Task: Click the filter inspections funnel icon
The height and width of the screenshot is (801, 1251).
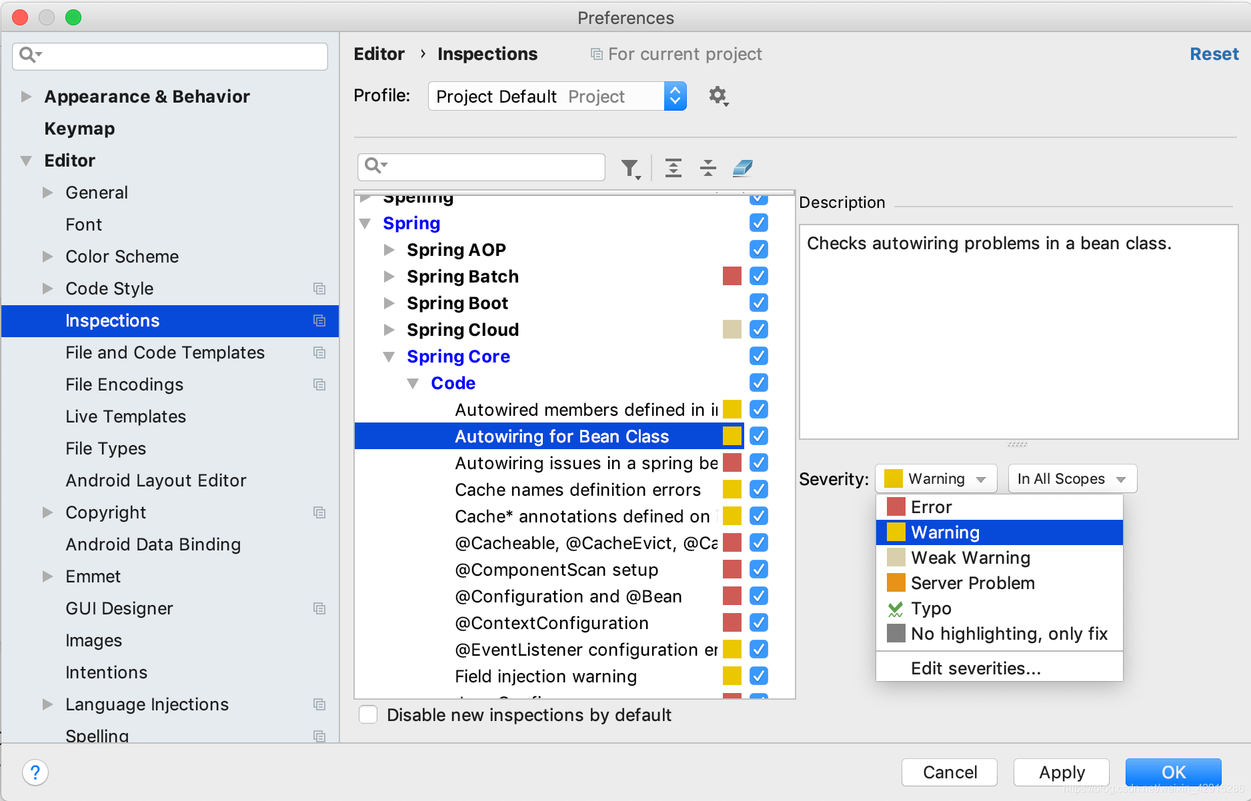Action: 630,168
